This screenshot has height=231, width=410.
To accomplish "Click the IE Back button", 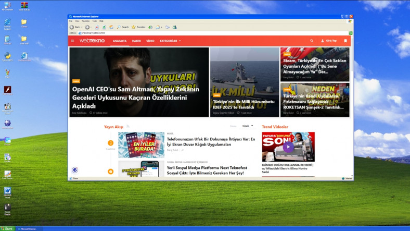I will pos(73,27).
